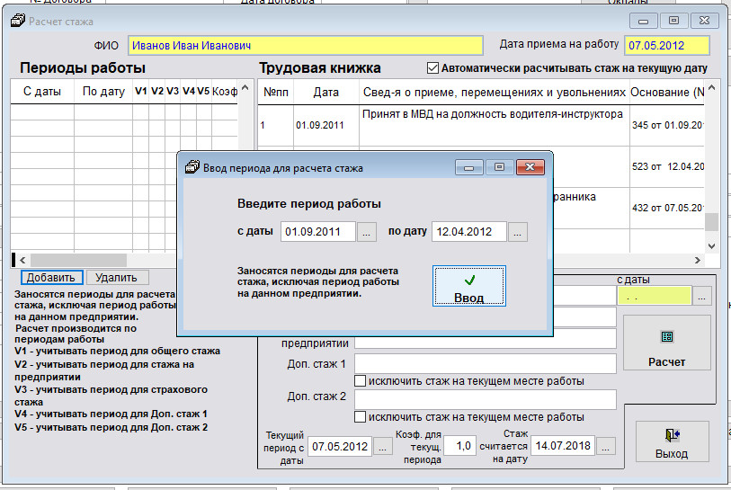
Task: Click the Добавить button
Action: coord(50,278)
